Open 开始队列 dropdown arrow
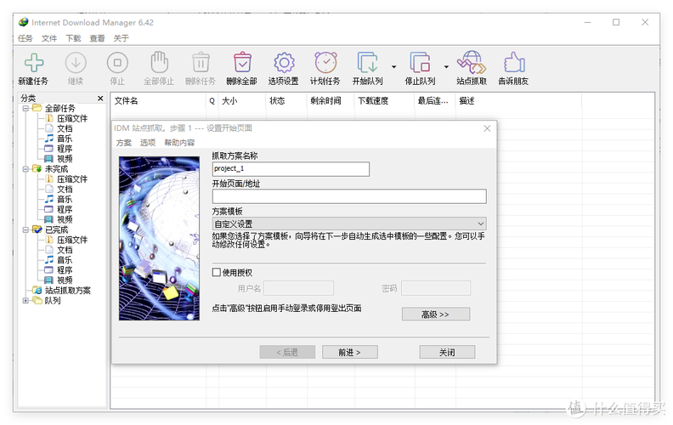 (393, 67)
